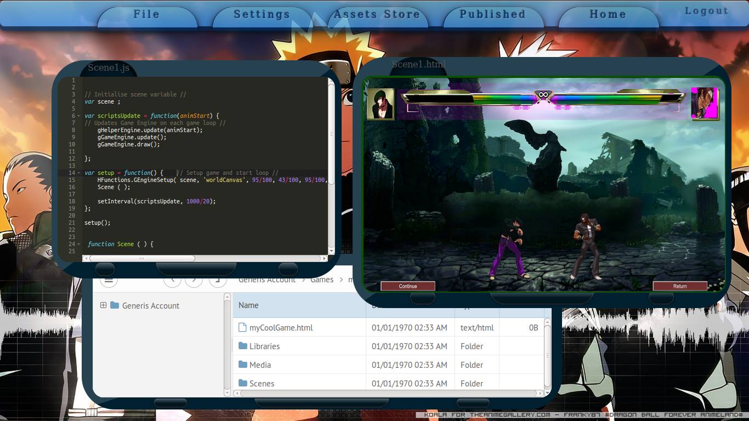Click the HFunctions.GEngineSetup code line
Image resolution: width=749 pixels, height=421 pixels.
[212, 180]
